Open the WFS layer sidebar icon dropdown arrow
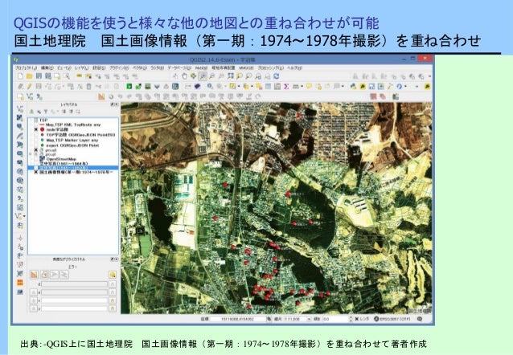This screenshot has width=513, height=355. (x=24, y=216)
